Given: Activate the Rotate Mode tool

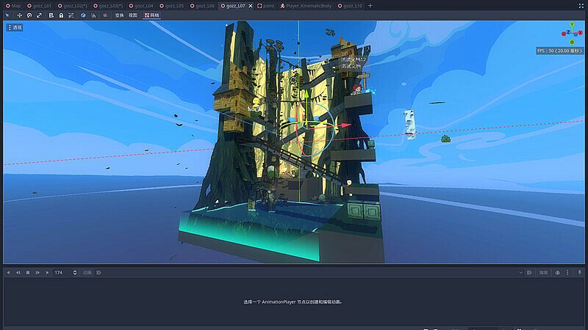Looking at the screenshot, I should pyautogui.click(x=29, y=15).
